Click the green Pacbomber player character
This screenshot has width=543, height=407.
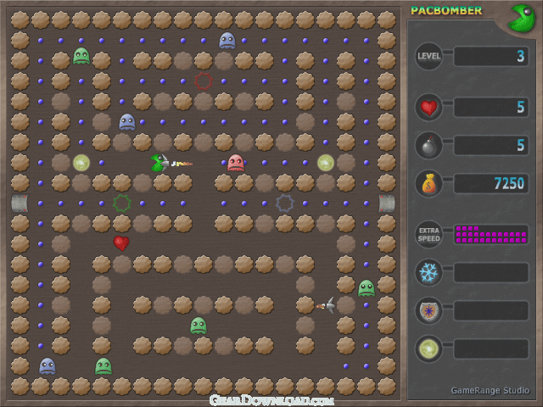(160, 163)
